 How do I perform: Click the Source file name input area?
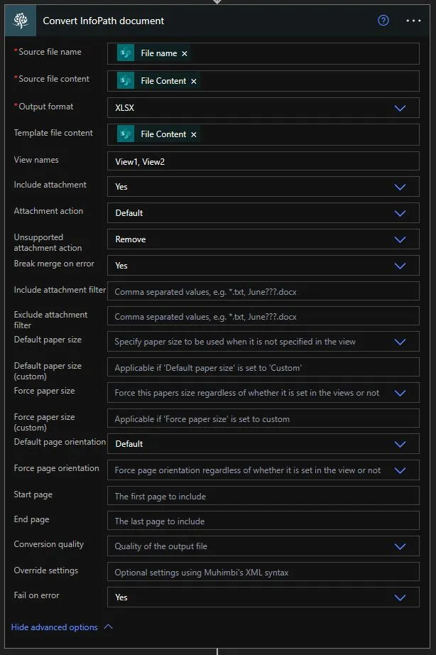(x=263, y=53)
